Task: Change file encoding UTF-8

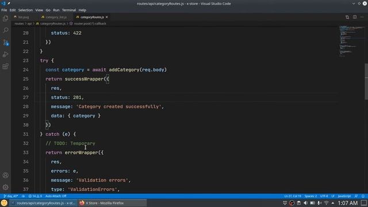Action: [x=324, y=196]
